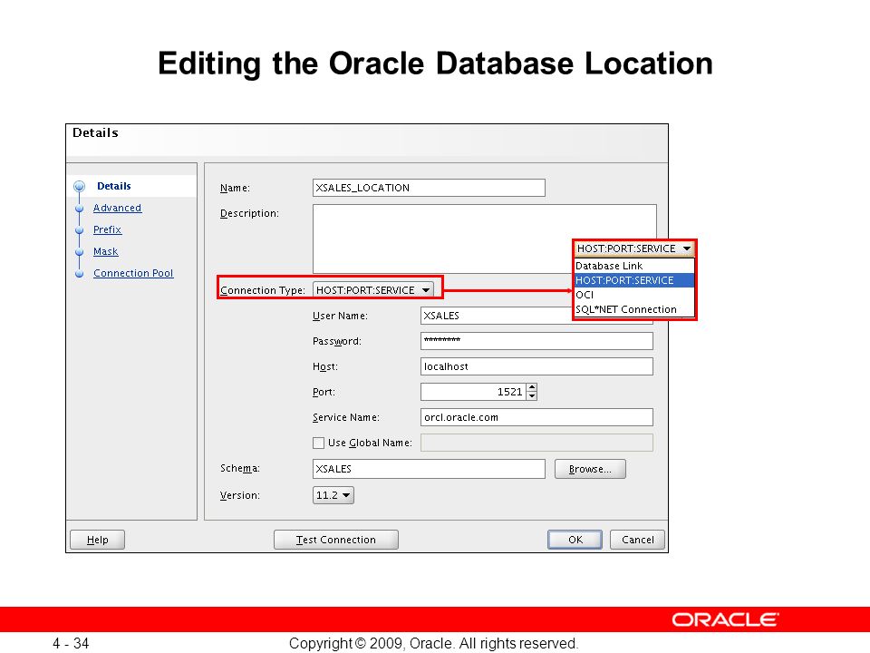Enable the Use Global Name checkbox
This screenshot has height=653, width=870.
(x=318, y=443)
